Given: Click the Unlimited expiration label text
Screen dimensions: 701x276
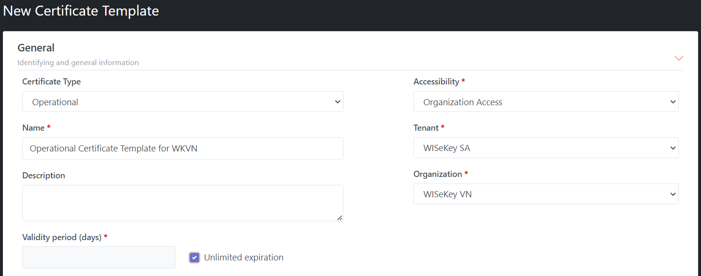Looking at the screenshot, I should (244, 258).
